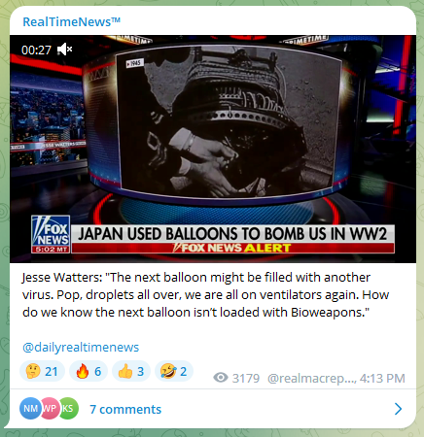Click the 00:27 video duration label

click(x=36, y=50)
